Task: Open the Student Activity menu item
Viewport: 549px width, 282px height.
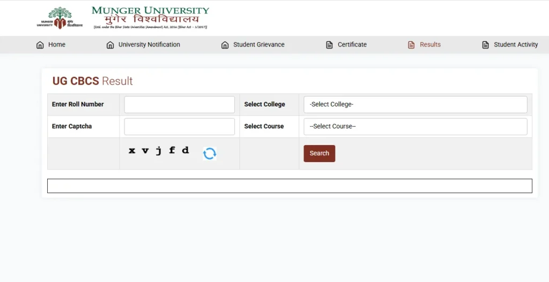Action: (516, 44)
